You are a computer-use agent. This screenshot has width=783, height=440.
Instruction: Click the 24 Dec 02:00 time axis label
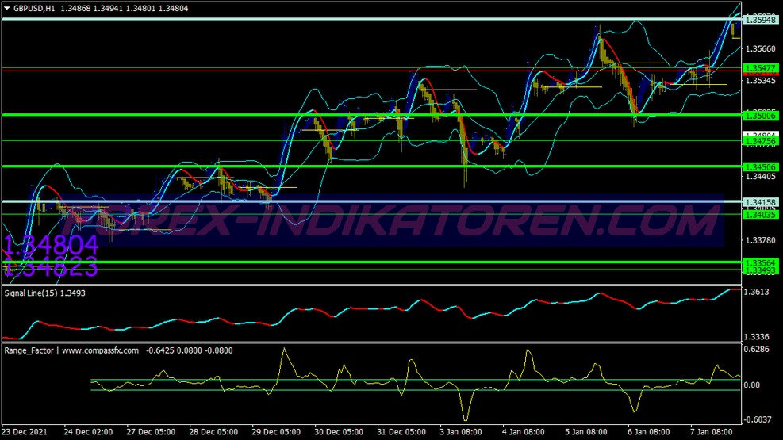88,431
